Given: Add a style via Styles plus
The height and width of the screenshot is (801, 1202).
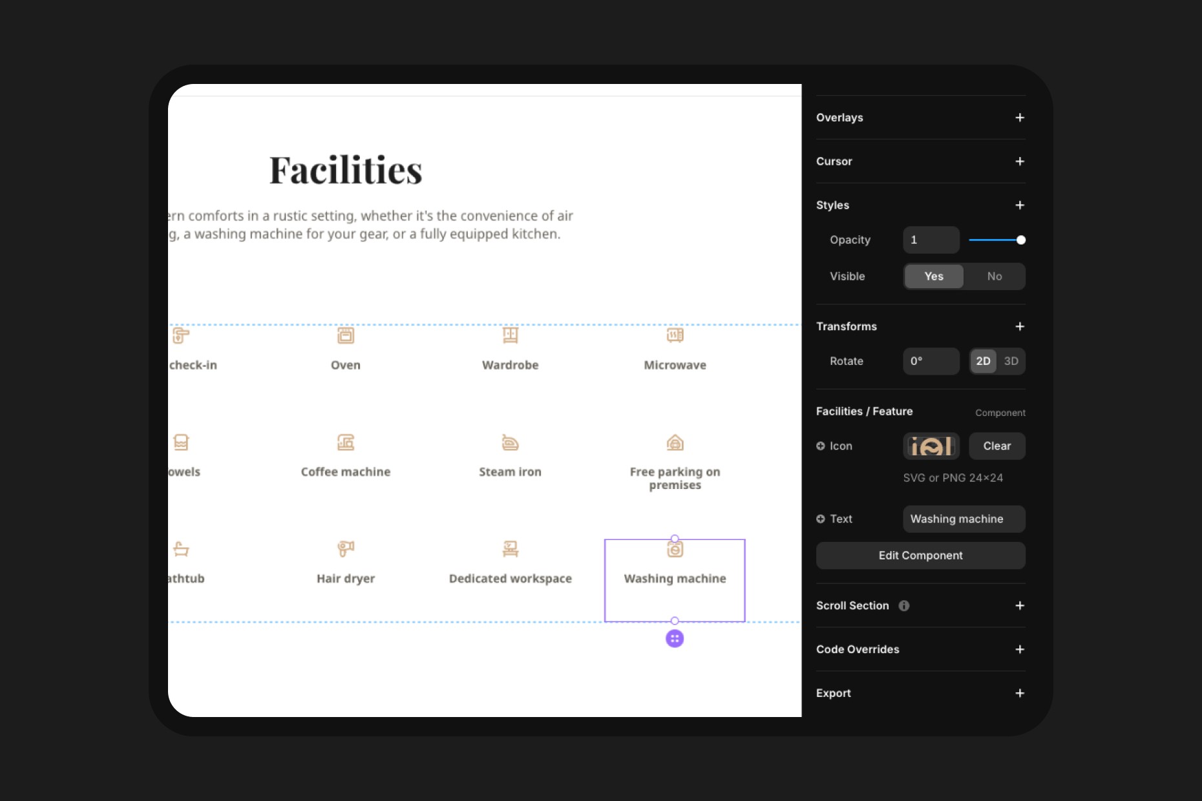Looking at the screenshot, I should click(1020, 205).
